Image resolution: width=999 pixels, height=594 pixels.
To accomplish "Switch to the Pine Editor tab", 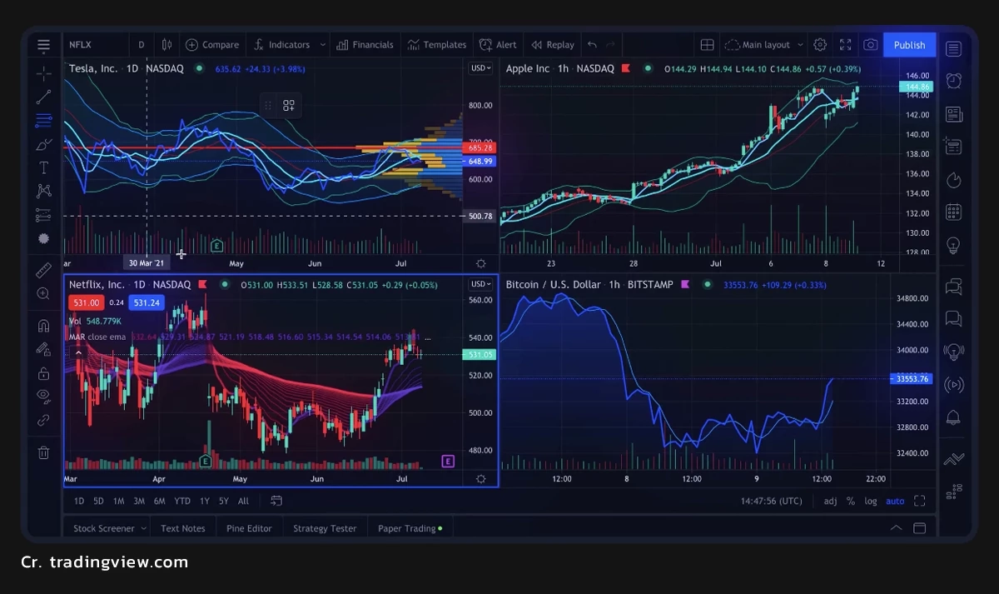I will coord(249,527).
